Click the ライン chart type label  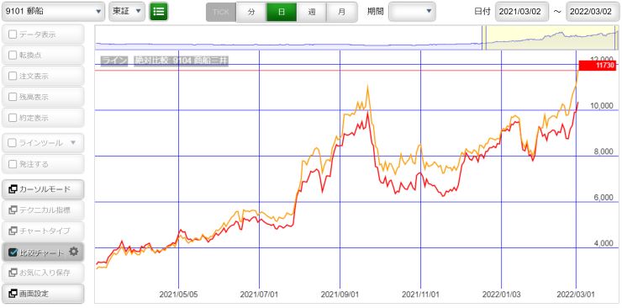click(x=113, y=61)
